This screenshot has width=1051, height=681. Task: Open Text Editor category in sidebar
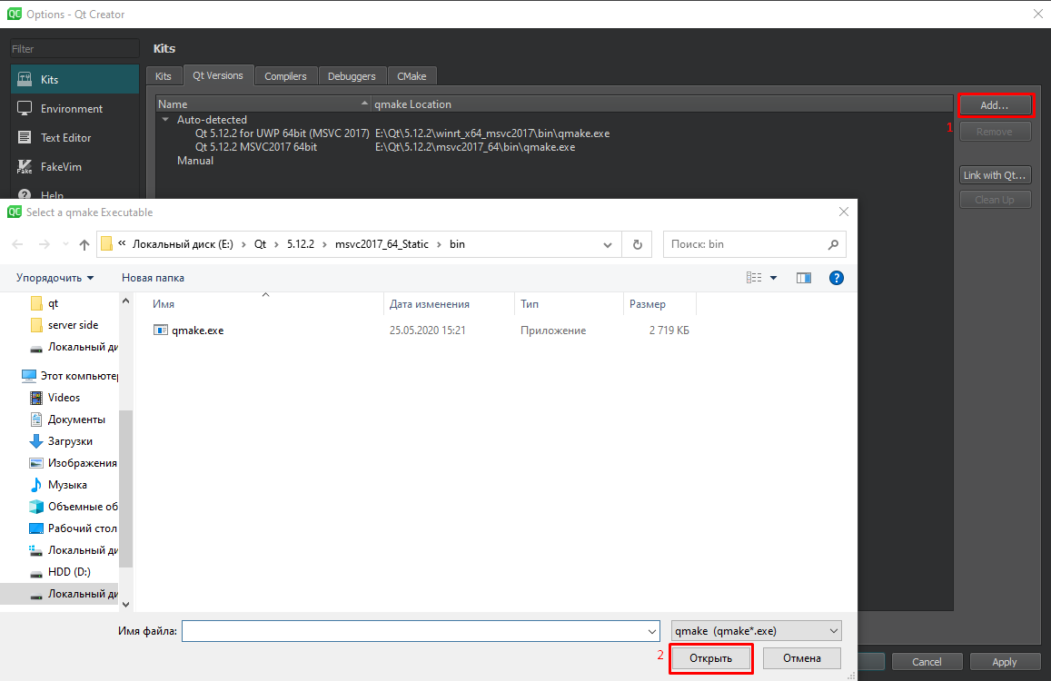(x=74, y=137)
